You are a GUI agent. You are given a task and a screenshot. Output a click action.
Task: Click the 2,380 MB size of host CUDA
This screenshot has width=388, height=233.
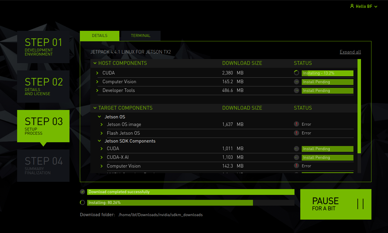[x=233, y=73]
